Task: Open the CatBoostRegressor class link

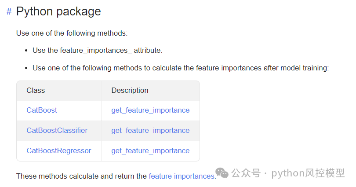Action: pos(59,150)
